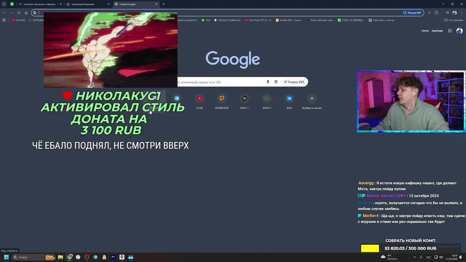Open the KINO 1 shortcut tile
Image resolution: width=466 pixels, height=262 pixels.
pyautogui.click(x=244, y=101)
